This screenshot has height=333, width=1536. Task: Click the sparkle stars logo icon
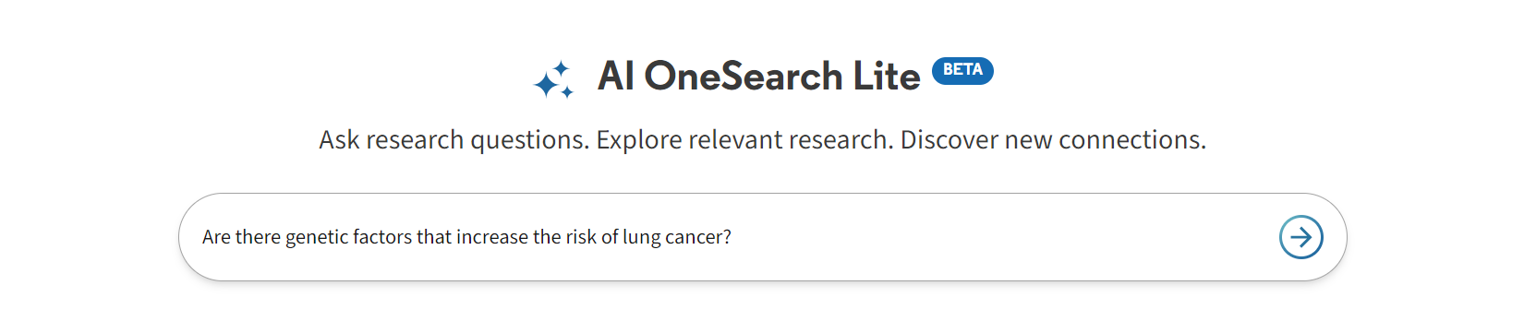[x=553, y=80]
